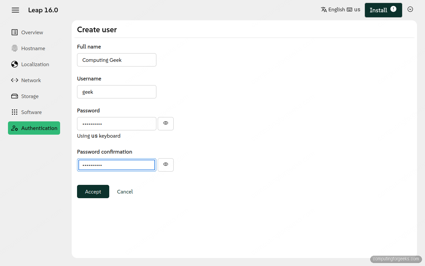Open the us keyboard layout setting
The width and height of the screenshot is (425, 266).
coord(354,10)
